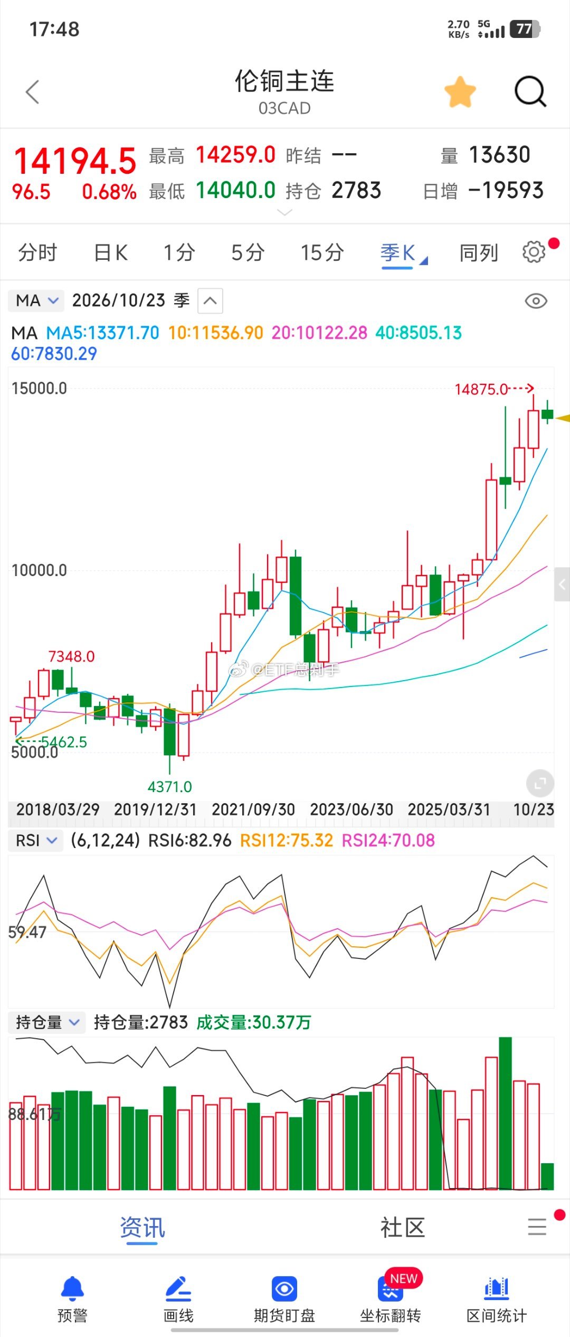Viewport: 570px width, 1337px height.
Task: Tap the 日增 value -19593
Action: (506, 190)
